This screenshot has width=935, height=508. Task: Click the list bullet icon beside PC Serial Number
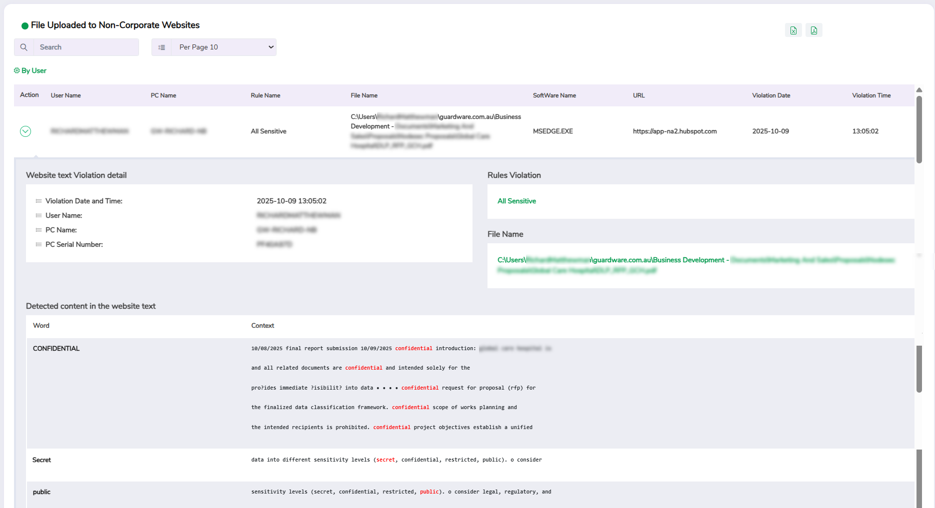click(38, 245)
